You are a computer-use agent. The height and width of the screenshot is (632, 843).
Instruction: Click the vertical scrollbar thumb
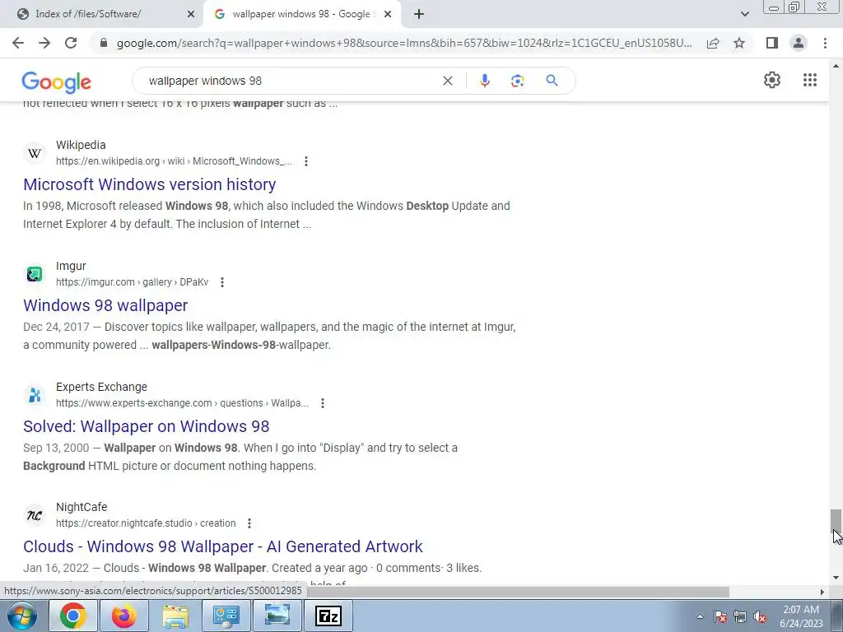point(836,522)
